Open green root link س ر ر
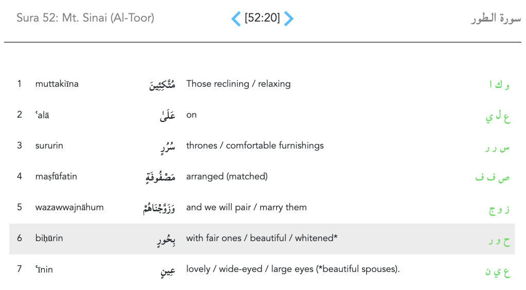This screenshot has height=290, width=526. 497,147
